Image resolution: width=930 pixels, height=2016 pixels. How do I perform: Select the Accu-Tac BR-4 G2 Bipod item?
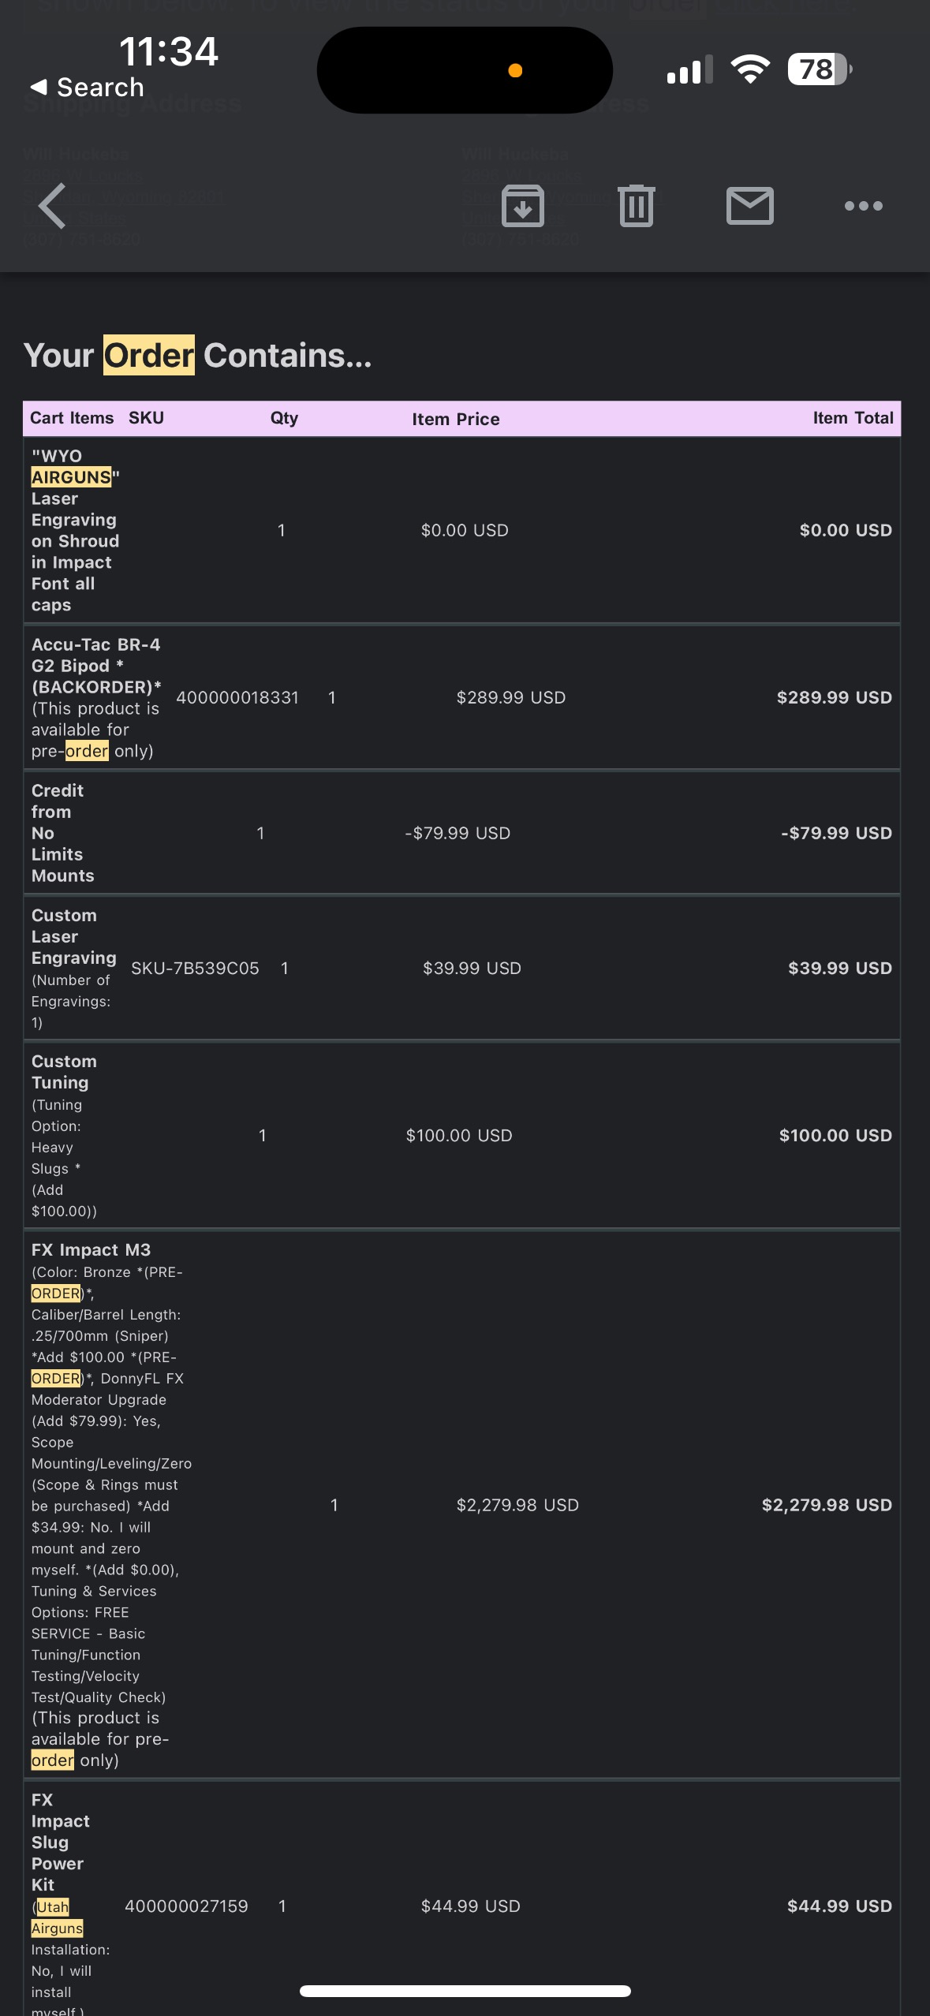coord(95,655)
